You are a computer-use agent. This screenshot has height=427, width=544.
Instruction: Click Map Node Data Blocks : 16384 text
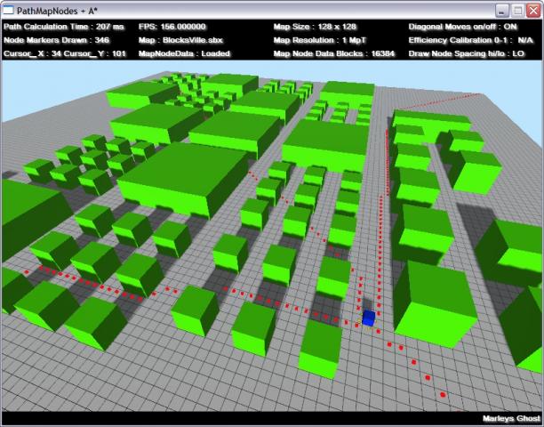[333, 53]
